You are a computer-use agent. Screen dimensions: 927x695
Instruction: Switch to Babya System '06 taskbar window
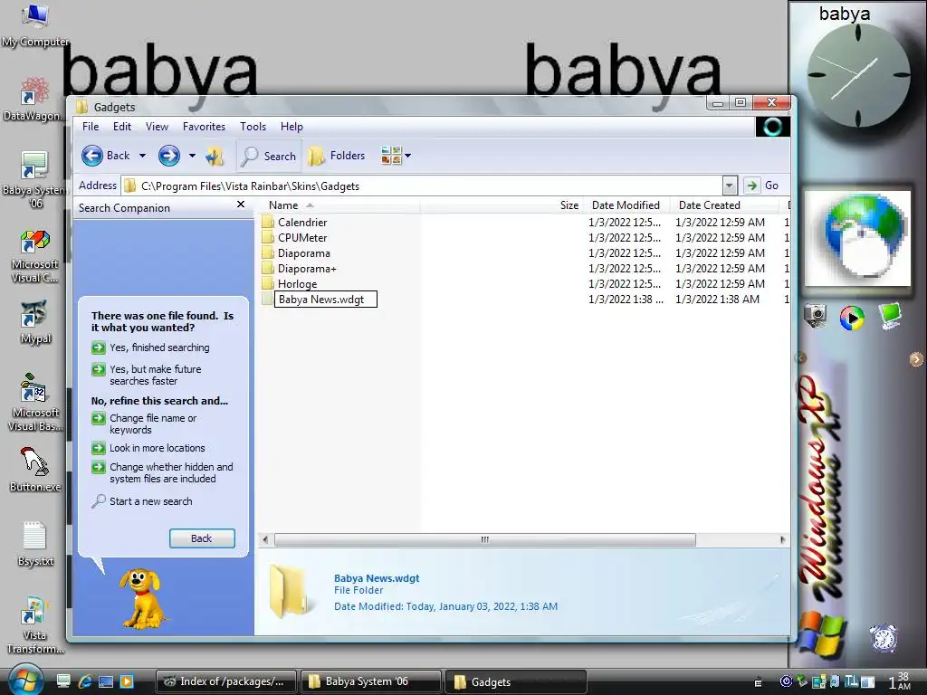pyautogui.click(x=370, y=681)
